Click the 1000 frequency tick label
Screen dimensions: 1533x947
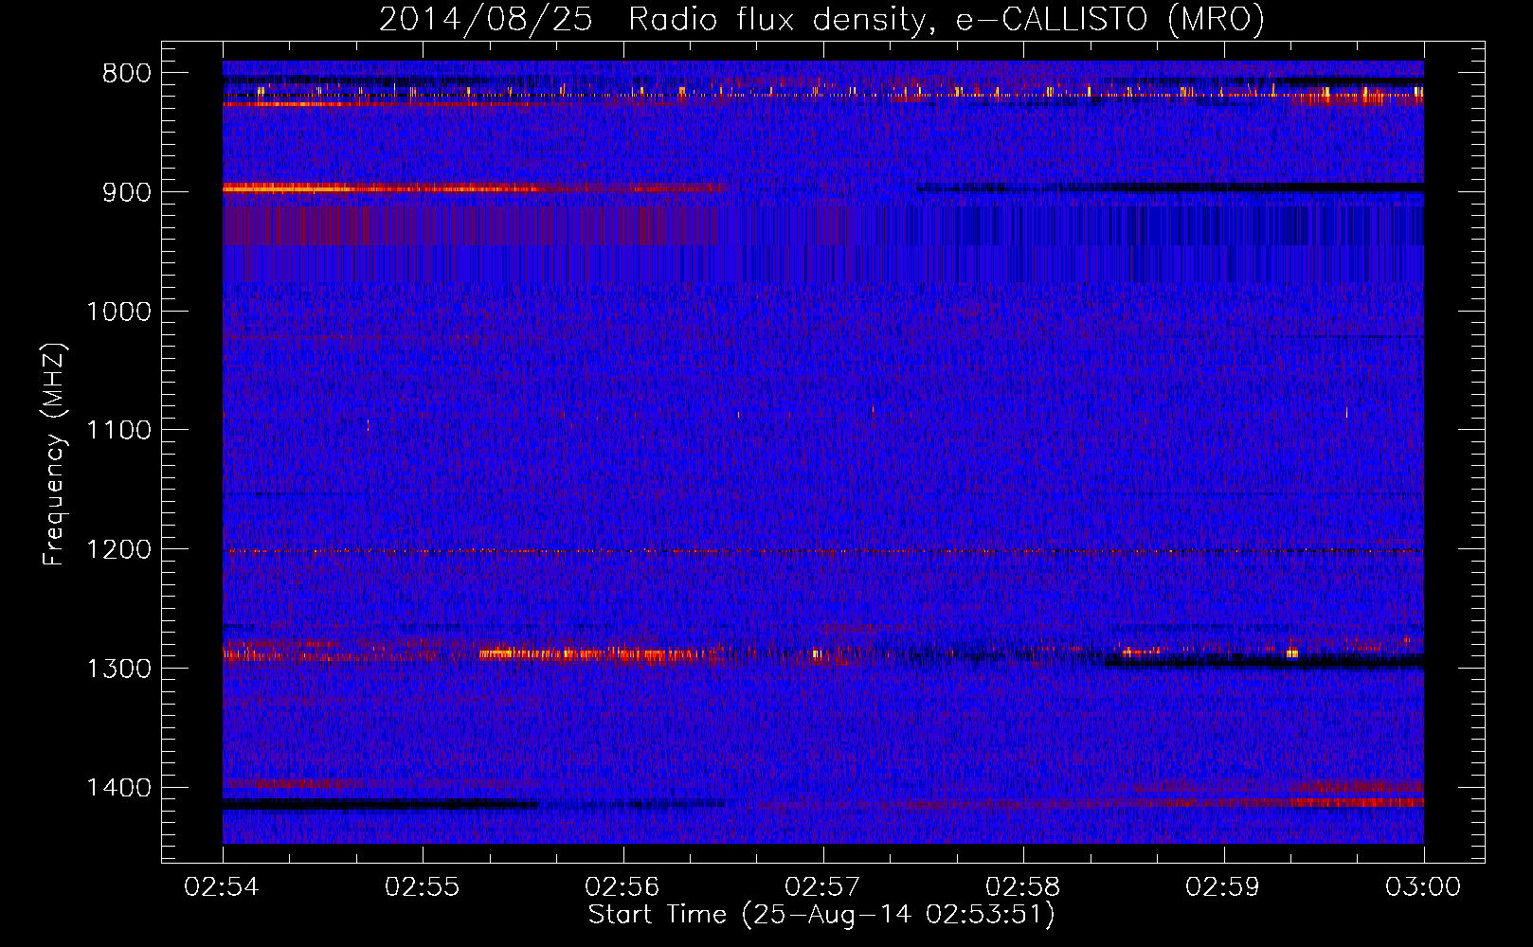point(118,312)
